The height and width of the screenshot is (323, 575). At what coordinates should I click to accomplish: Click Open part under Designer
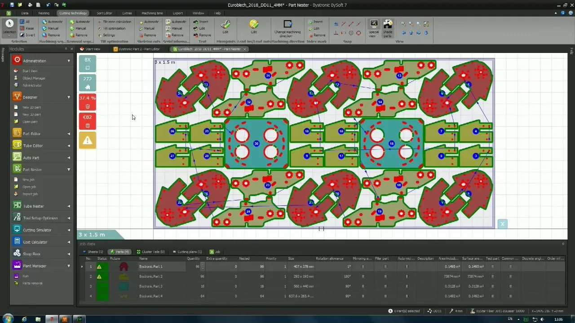pos(30,122)
